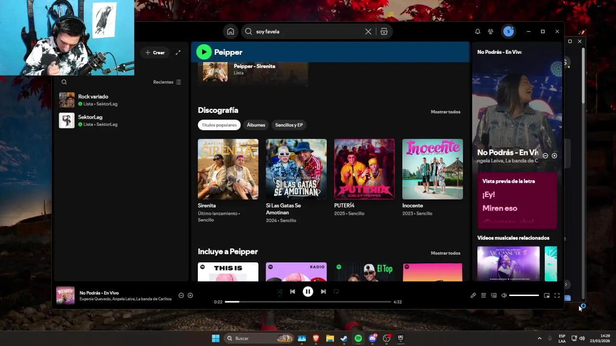
Task: Open the Windows Start menu
Action: point(216,338)
